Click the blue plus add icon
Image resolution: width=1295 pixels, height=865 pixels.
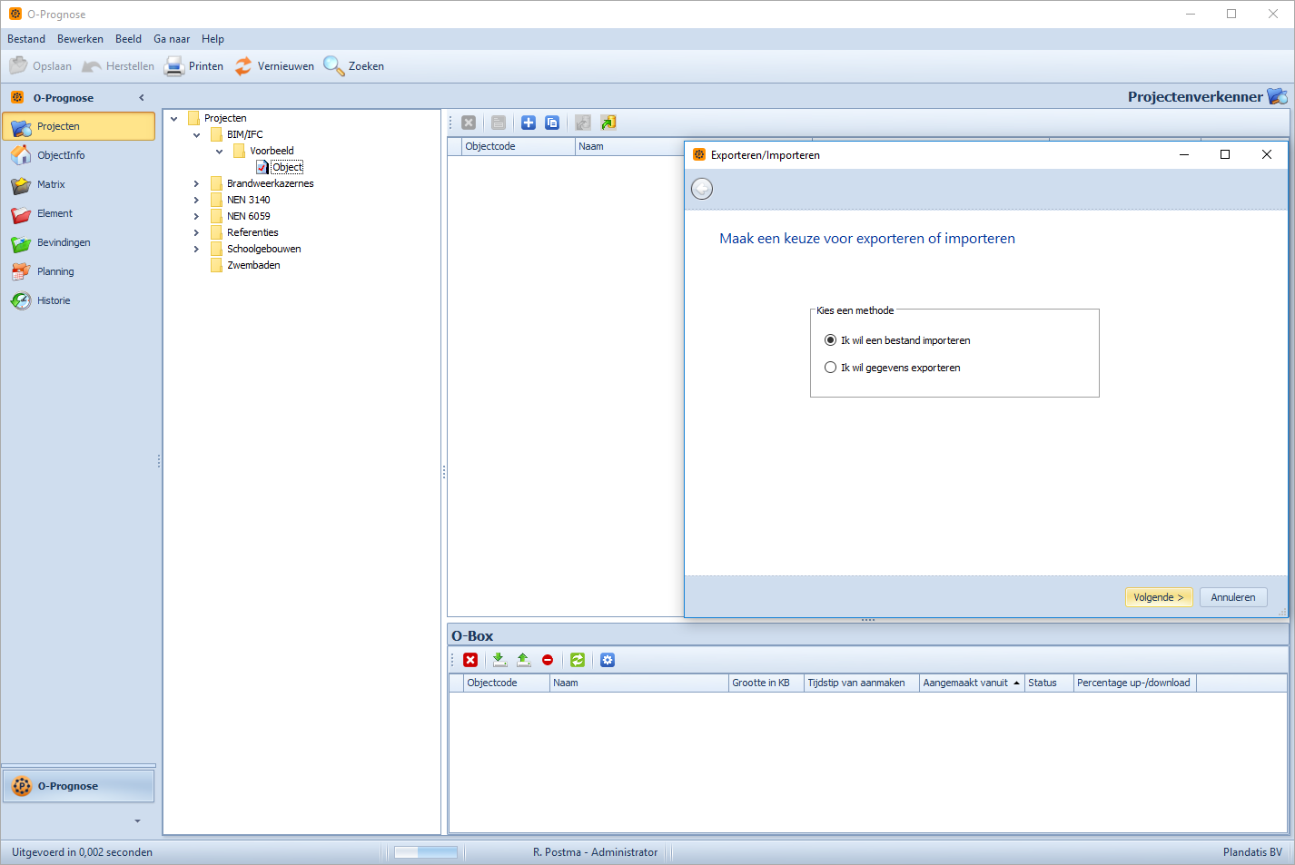pyautogui.click(x=529, y=123)
